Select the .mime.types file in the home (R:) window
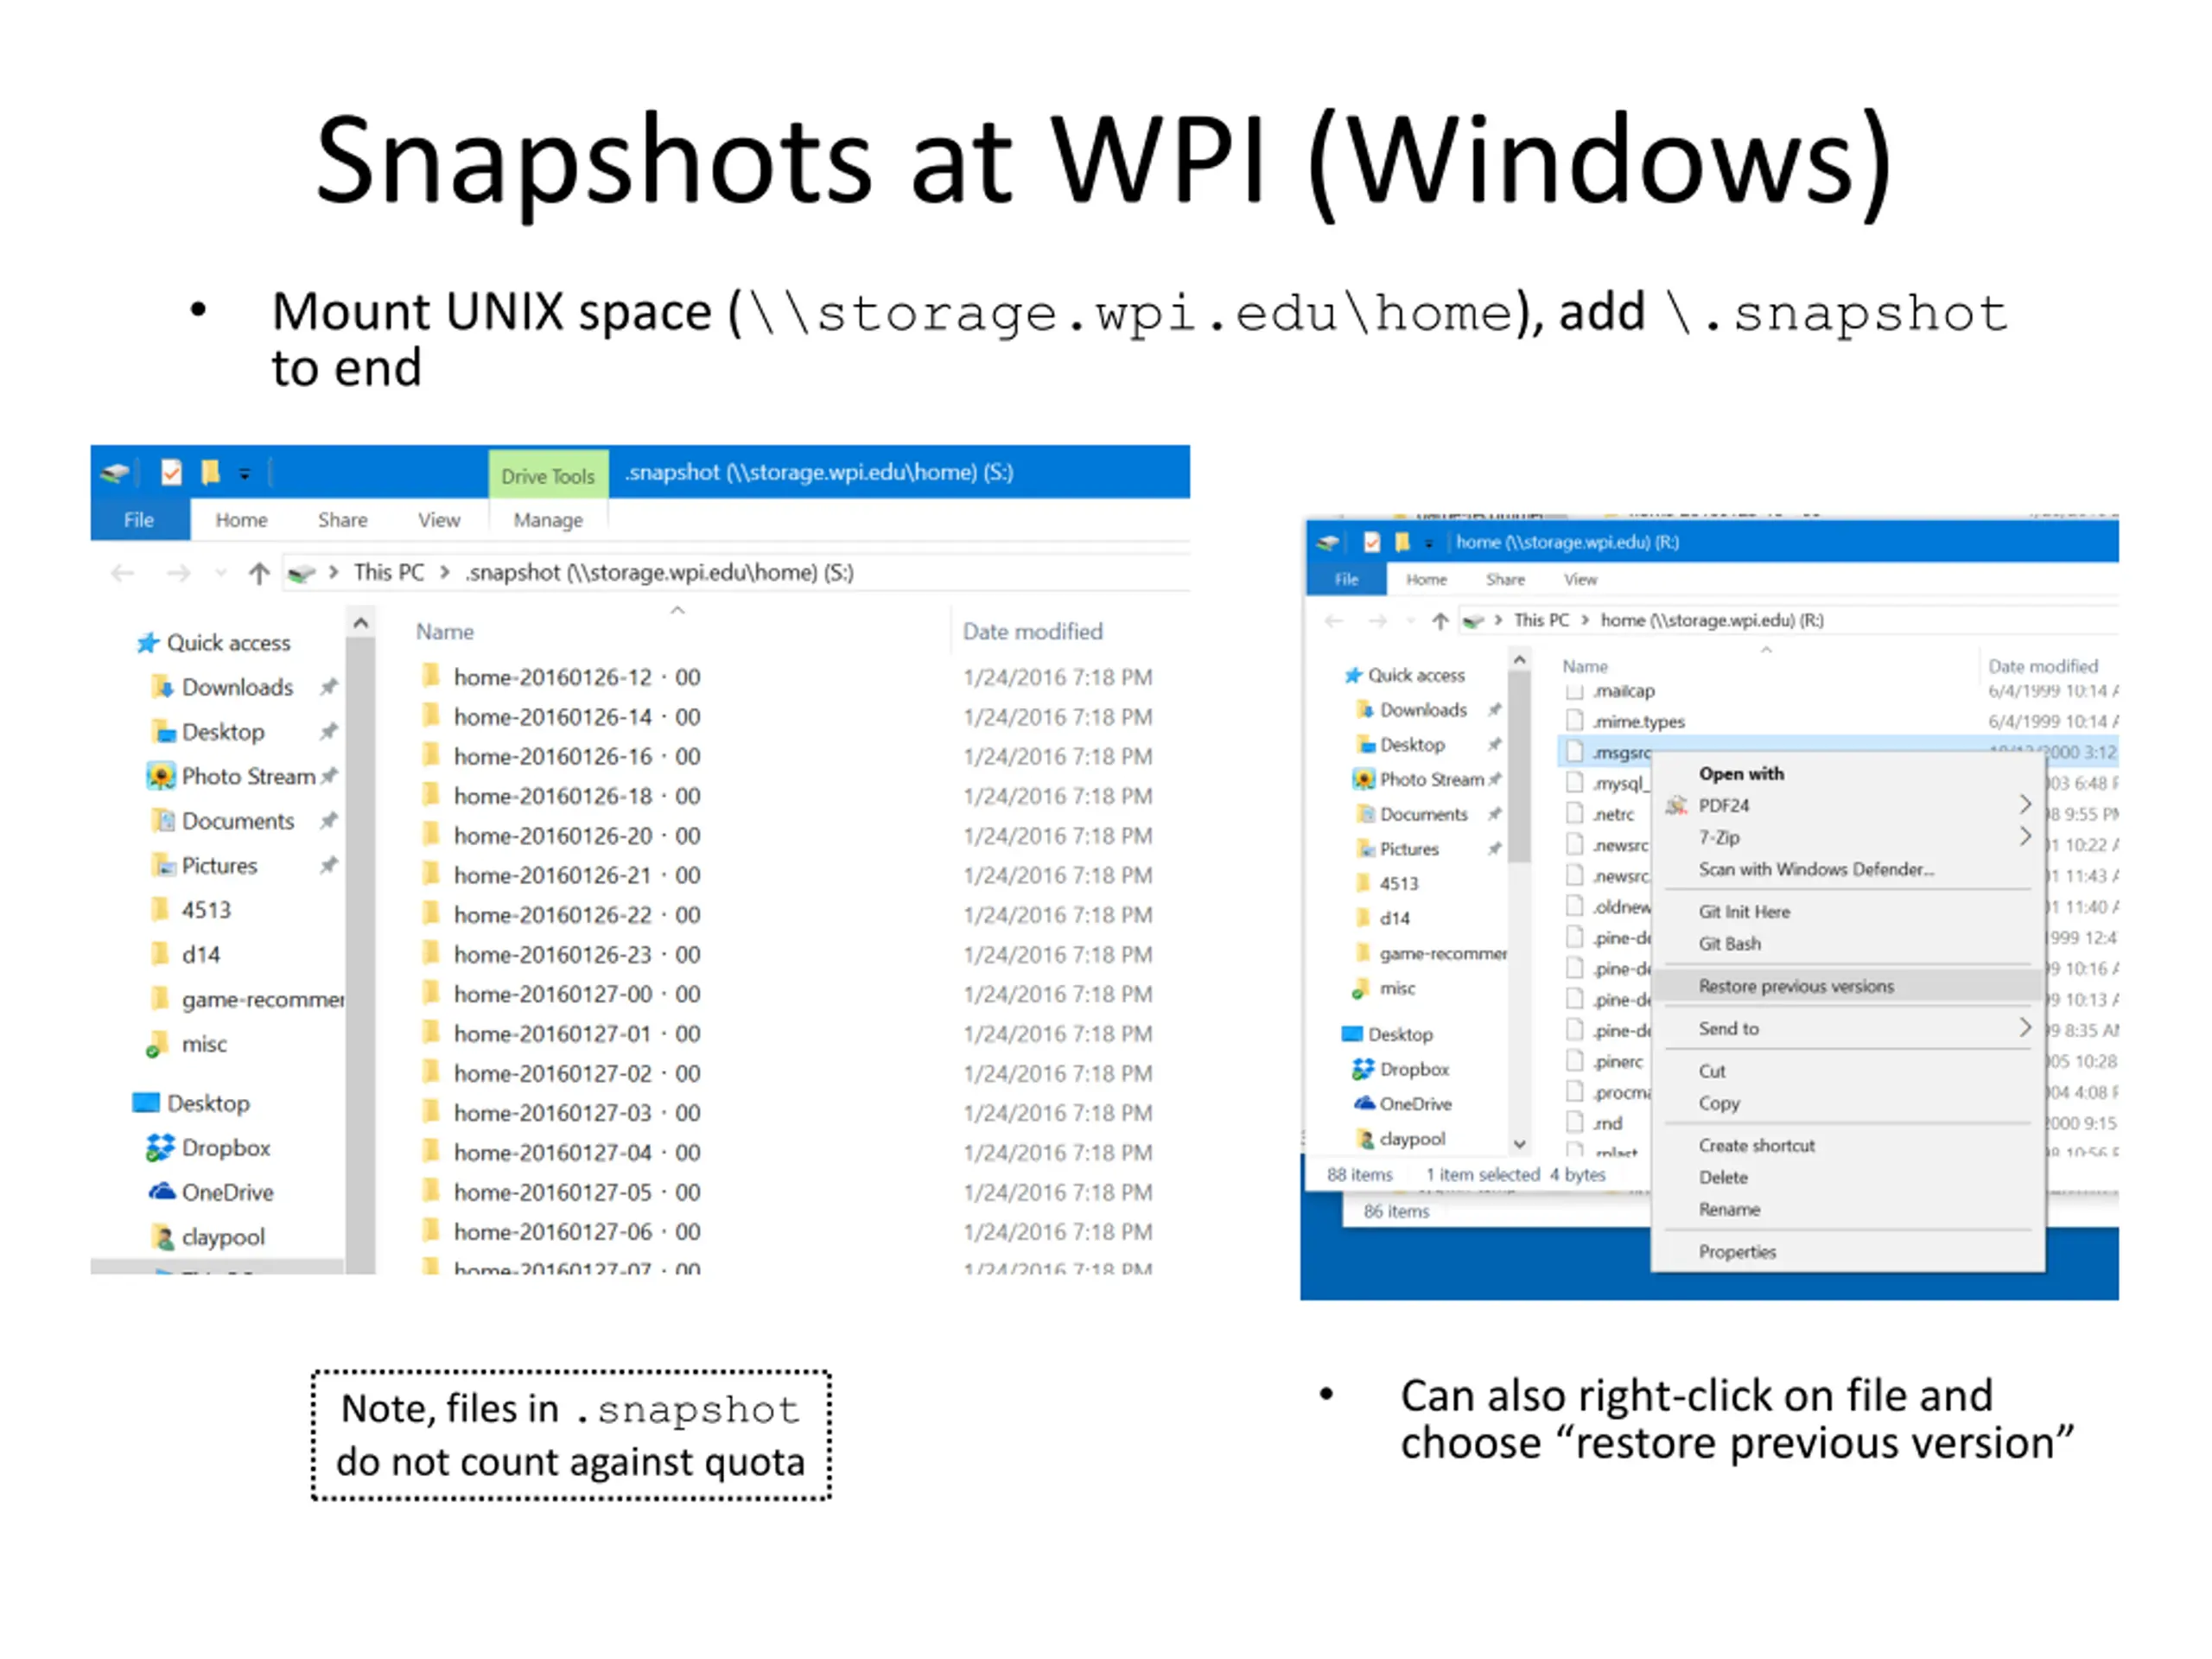The image size is (2212, 1659). pos(1640,722)
